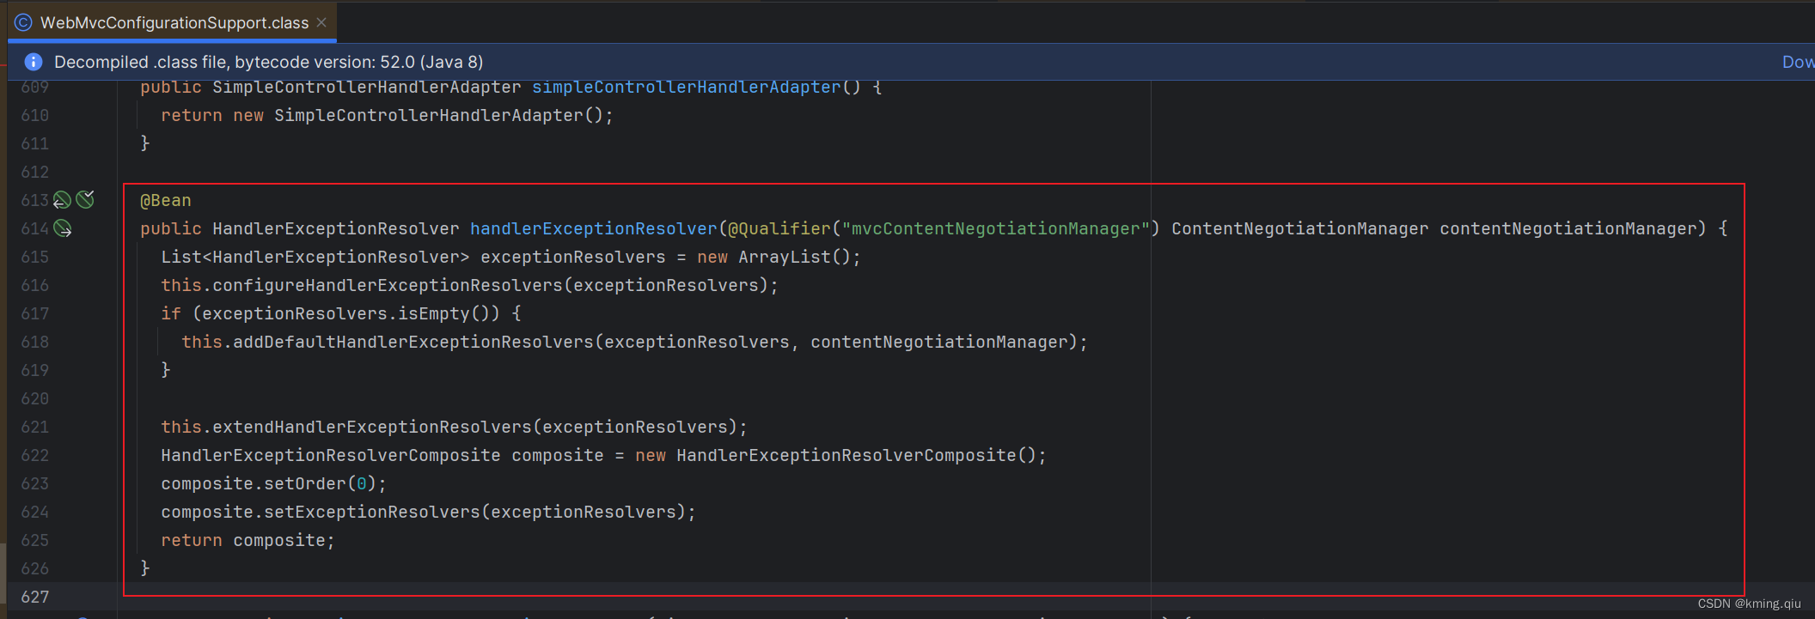
Task: Click 'setOrder' on line 623
Action: (305, 483)
